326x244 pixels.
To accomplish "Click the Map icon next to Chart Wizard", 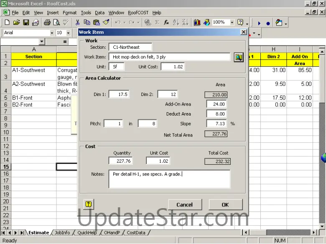I will tap(206, 23).
